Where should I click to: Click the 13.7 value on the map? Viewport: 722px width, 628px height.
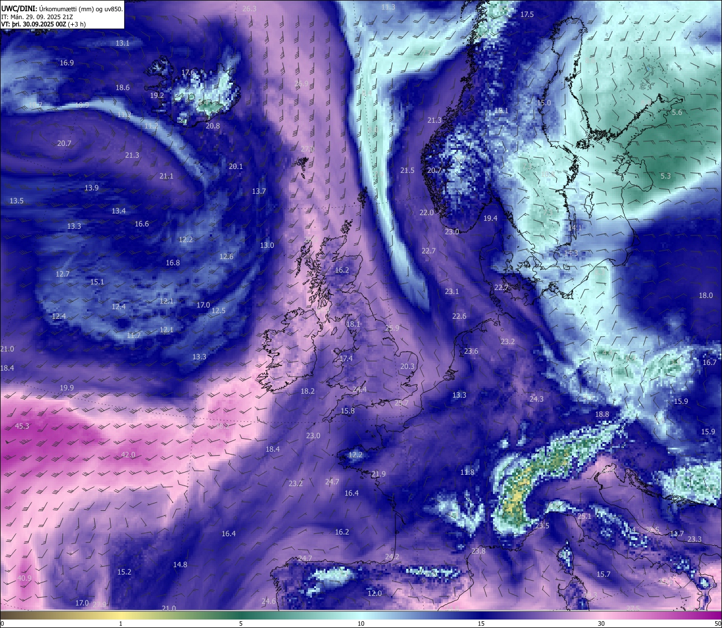pyautogui.click(x=258, y=191)
